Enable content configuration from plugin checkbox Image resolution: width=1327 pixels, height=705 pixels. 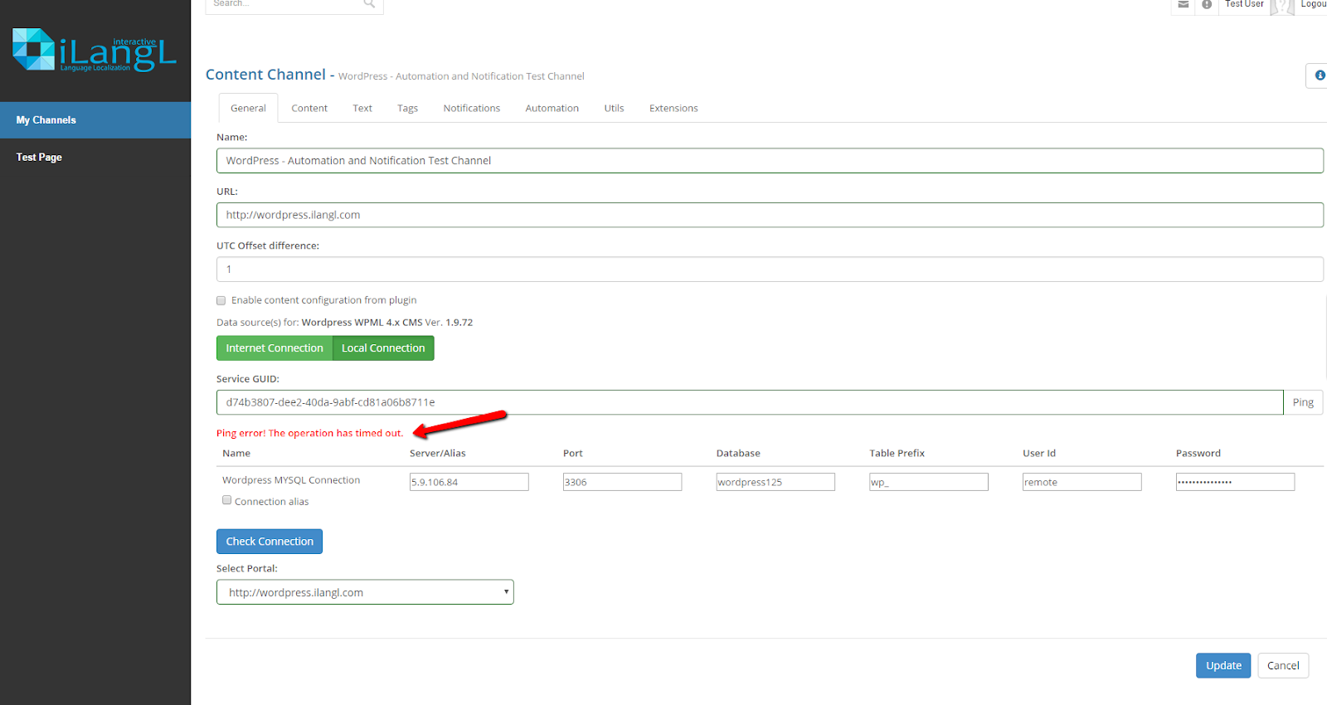coord(221,300)
